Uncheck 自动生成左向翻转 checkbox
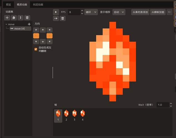 point(36,49)
